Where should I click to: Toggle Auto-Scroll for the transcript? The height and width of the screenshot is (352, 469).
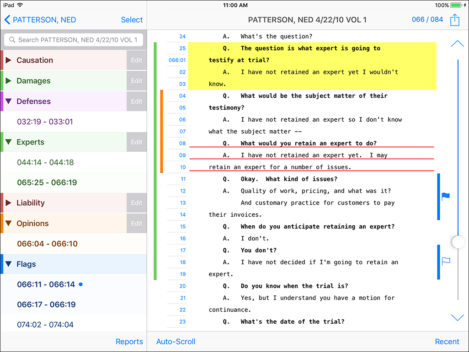[176, 341]
